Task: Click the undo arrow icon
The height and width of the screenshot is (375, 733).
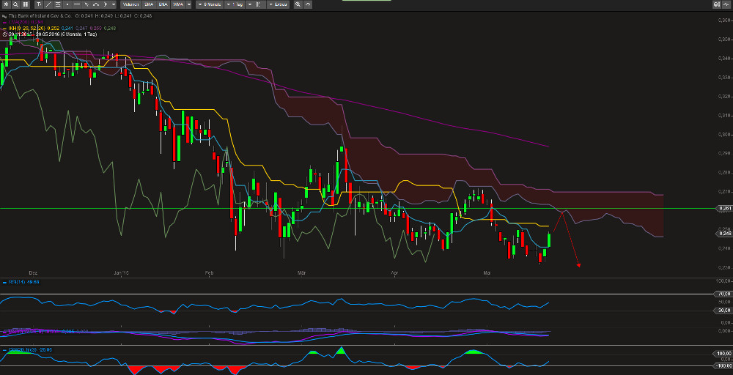Action: pos(308,4)
